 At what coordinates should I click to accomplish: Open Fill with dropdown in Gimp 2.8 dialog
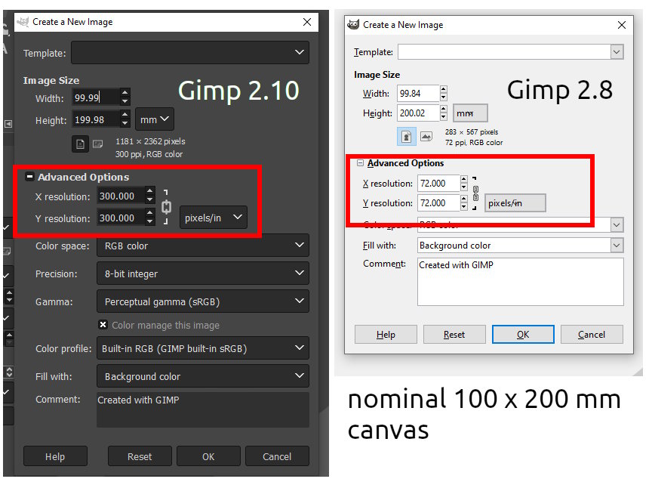point(520,246)
